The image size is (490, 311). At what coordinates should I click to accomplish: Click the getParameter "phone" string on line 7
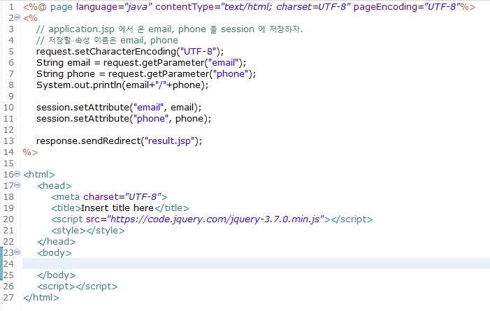[x=231, y=74]
